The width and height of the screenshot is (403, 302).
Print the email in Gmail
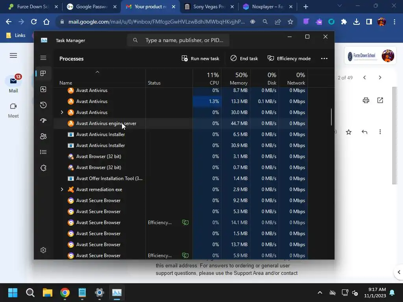(366, 100)
